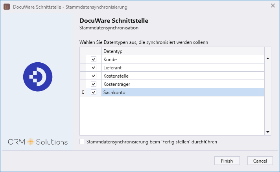The image size is (280, 172).
Task: Click the Datentyp column header
Action: pos(183,51)
